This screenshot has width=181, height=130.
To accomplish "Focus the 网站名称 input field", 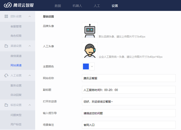I will pyautogui.click(x=129, y=78).
